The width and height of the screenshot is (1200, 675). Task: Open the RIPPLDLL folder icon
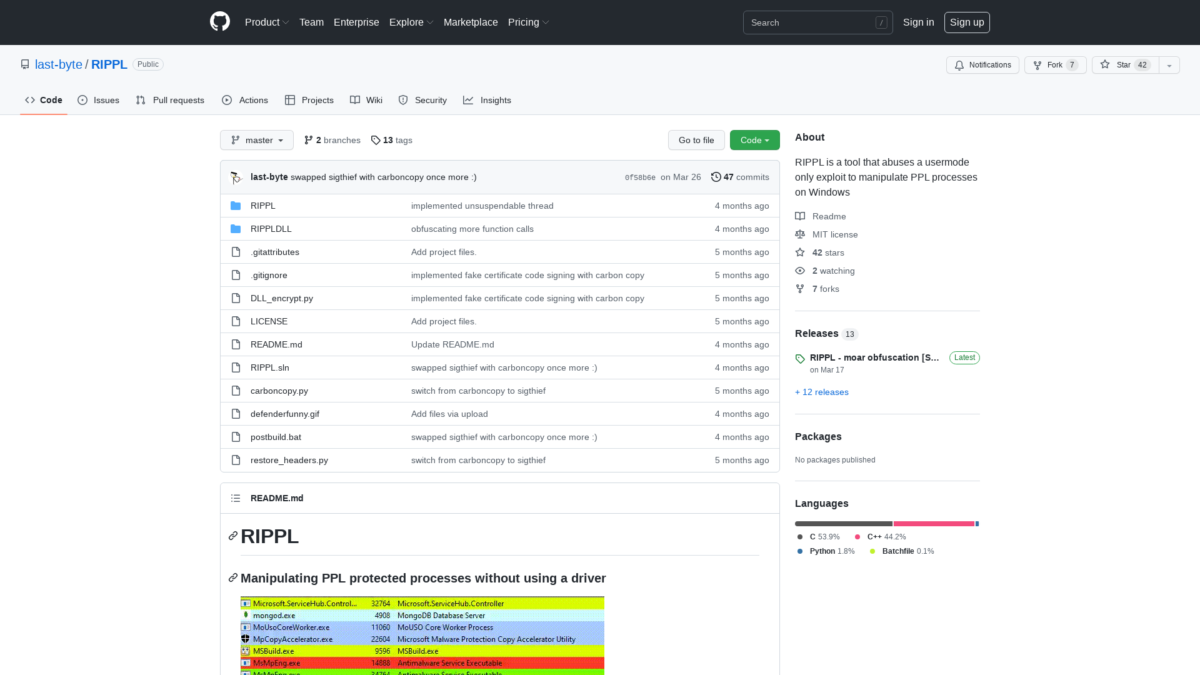[x=236, y=229]
